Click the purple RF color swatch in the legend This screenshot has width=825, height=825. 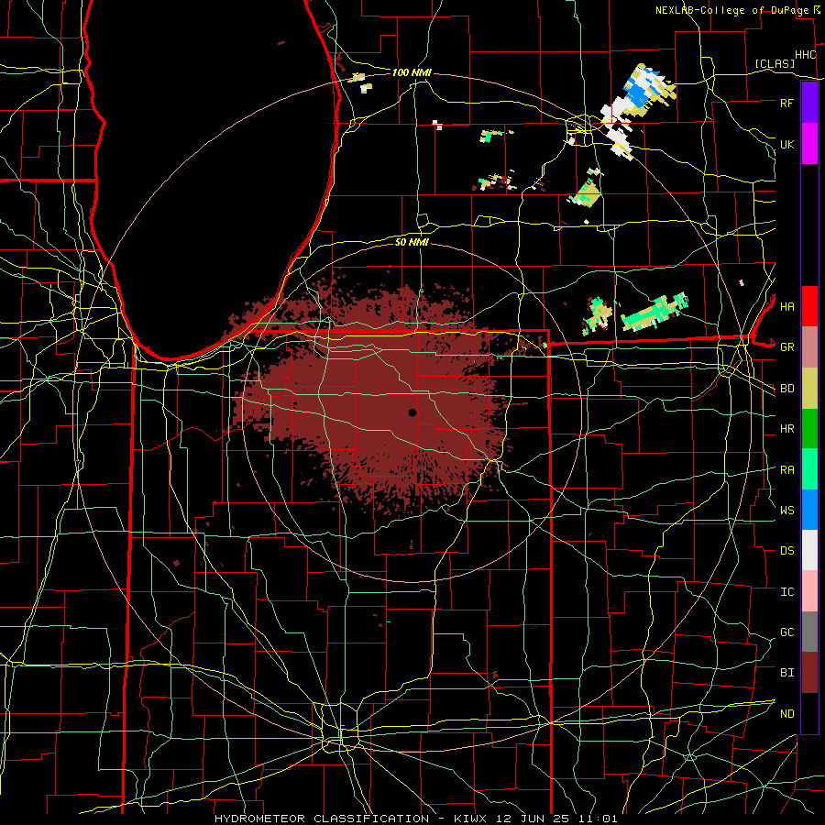[809, 103]
